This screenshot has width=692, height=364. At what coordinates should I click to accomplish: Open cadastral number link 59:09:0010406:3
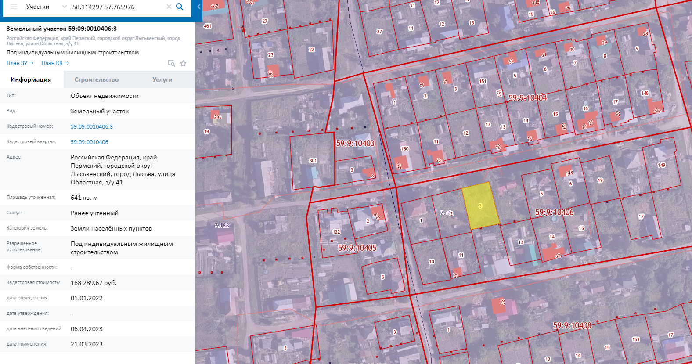point(92,126)
